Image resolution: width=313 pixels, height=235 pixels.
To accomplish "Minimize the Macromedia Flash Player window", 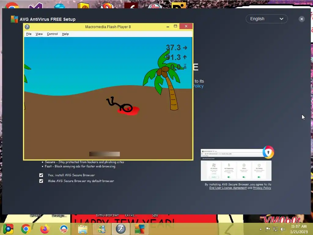I will coord(168,26).
